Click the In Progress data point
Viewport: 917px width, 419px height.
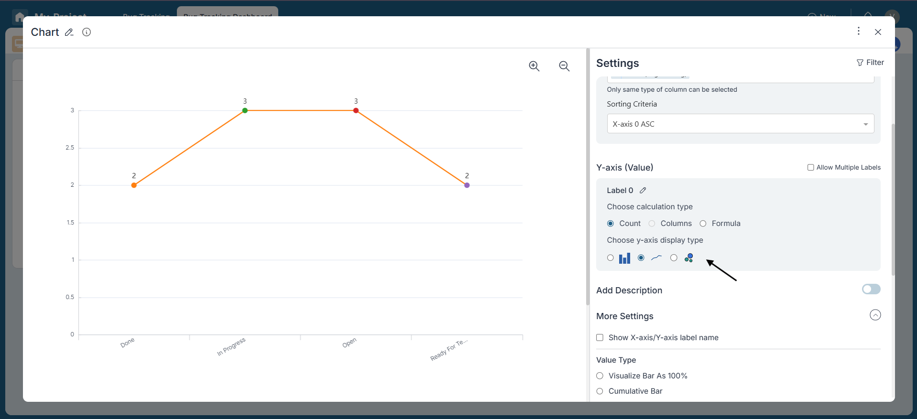(245, 110)
